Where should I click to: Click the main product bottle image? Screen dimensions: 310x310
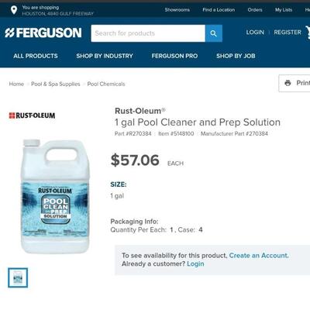tap(55, 196)
